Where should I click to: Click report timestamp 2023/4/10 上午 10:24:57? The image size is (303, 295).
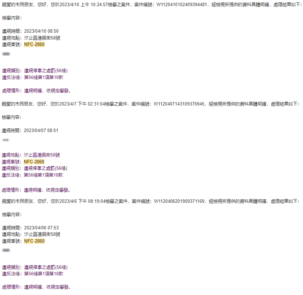pyautogui.click(x=83, y=4)
